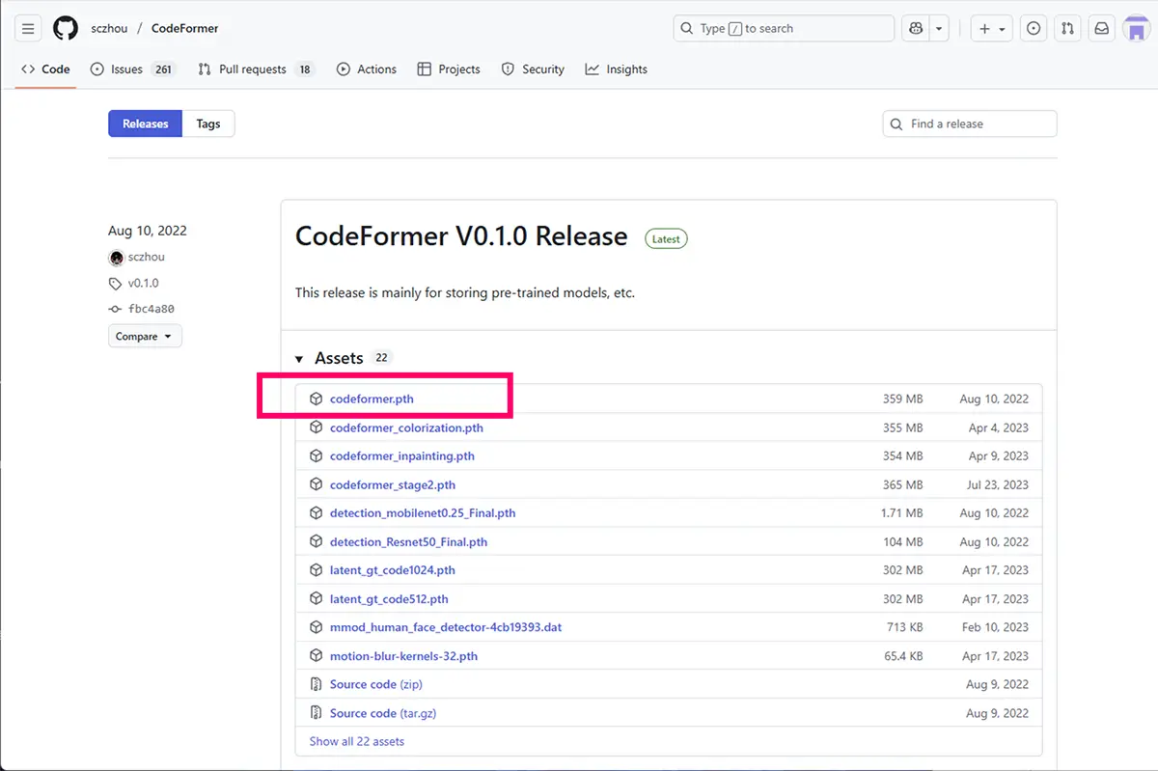Open GitHub Copilot chat icon
The height and width of the screenshot is (771, 1158).
(914, 28)
